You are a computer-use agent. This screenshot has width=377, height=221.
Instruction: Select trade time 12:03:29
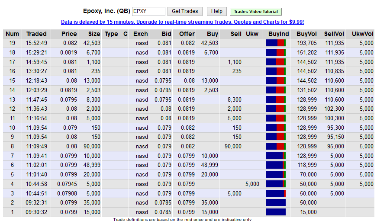click(x=36, y=90)
